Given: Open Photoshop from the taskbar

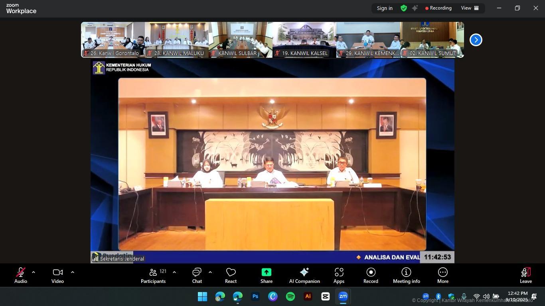Looking at the screenshot, I should (x=255, y=296).
